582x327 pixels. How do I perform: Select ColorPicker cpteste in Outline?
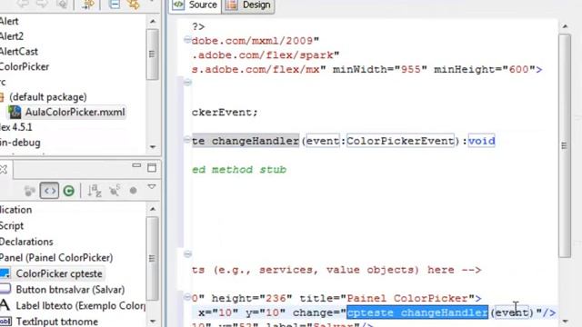point(59,273)
